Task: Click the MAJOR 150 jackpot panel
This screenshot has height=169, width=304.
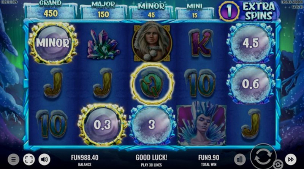Action: pos(103,11)
